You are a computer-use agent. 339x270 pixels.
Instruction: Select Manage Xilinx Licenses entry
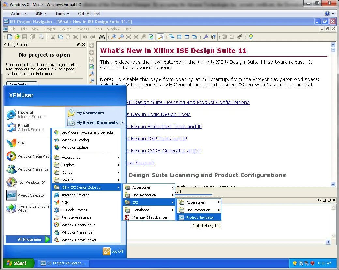pyautogui.click(x=149, y=217)
